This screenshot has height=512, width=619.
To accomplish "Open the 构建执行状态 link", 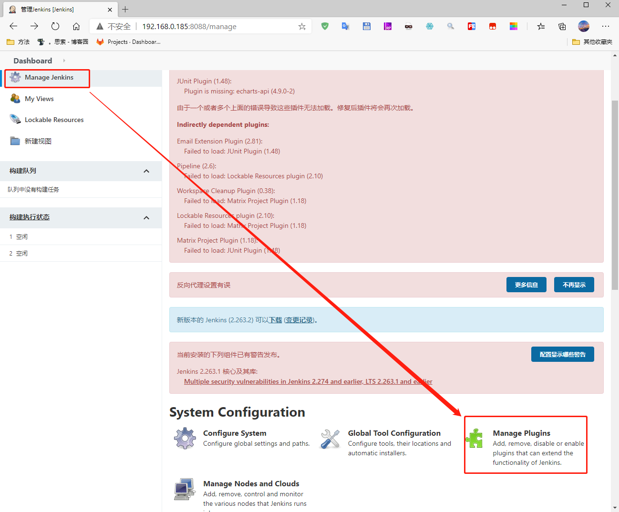I will click(x=30, y=217).
